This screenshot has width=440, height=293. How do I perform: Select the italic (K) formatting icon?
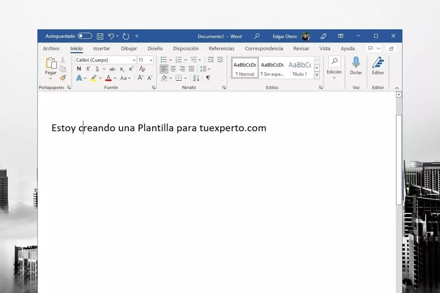point(88,69)
